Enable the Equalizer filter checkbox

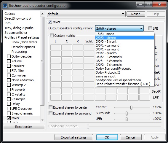pyautogui.click(x=9, y=66)
